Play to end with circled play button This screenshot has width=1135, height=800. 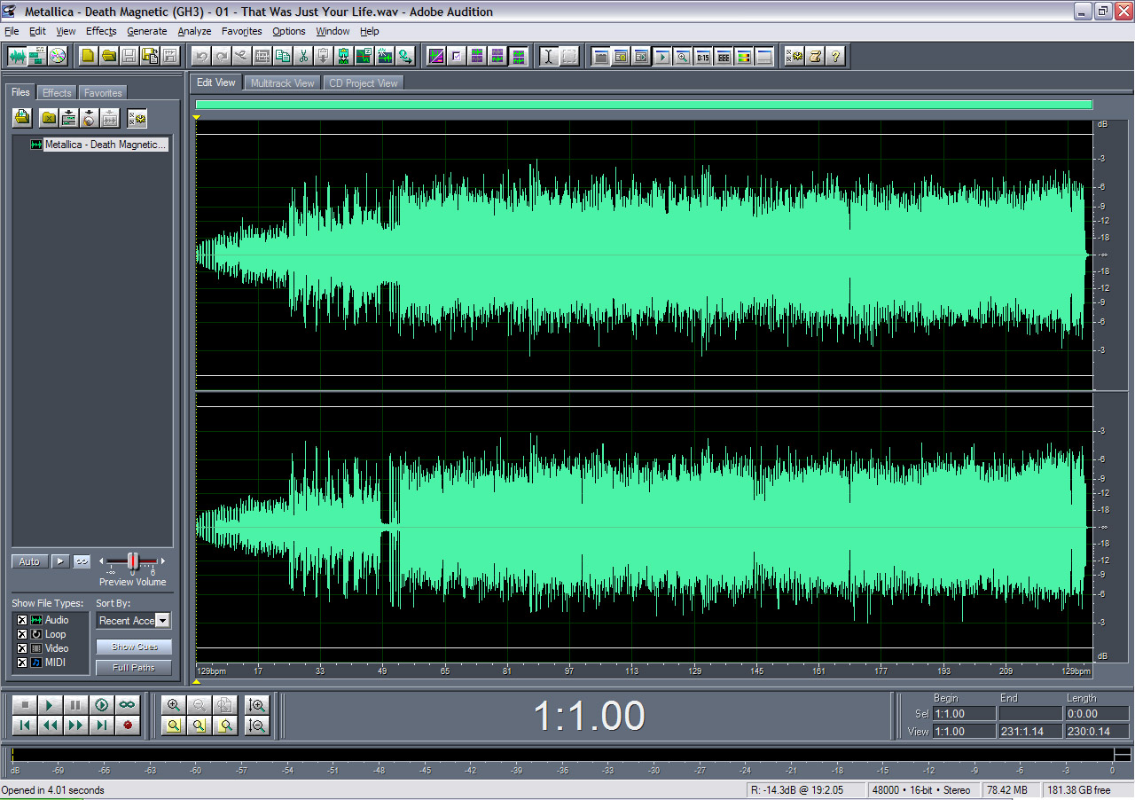102,705
